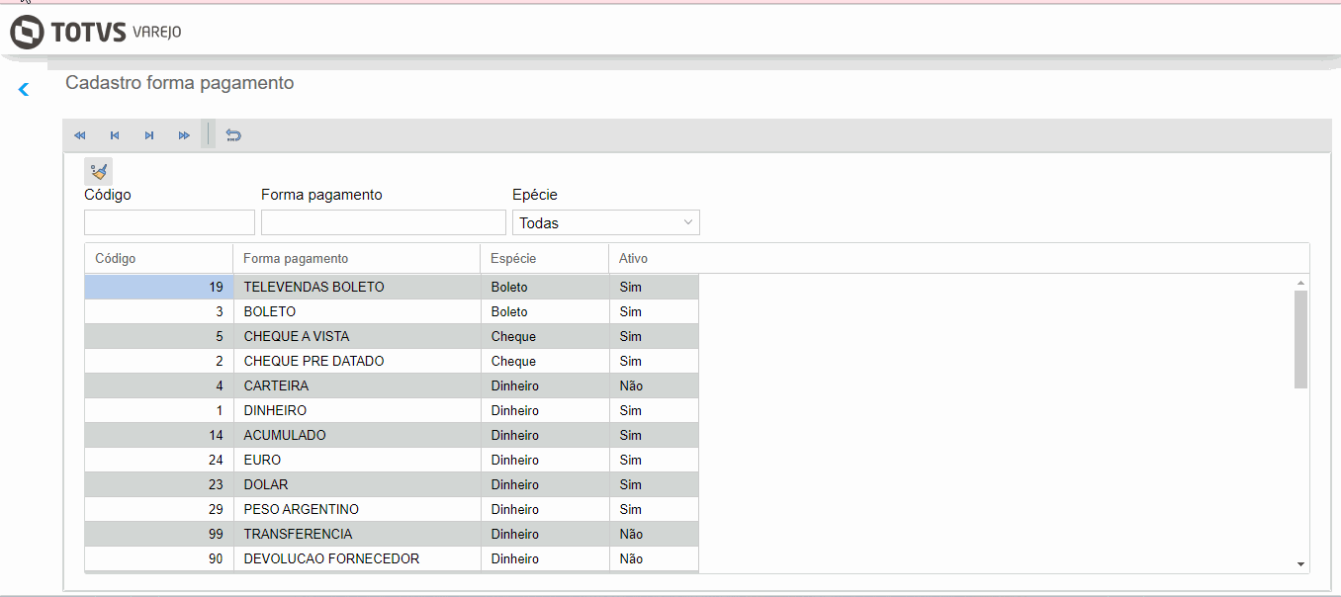Click the TOTVS Varejo logo
1341x597 pixels.
tap(96, 32)
